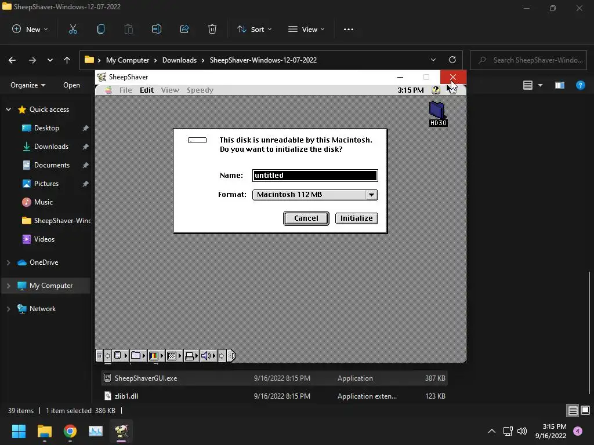Click the Control Strip close box
Screen dimensions: 594x445
pos(99,356)
